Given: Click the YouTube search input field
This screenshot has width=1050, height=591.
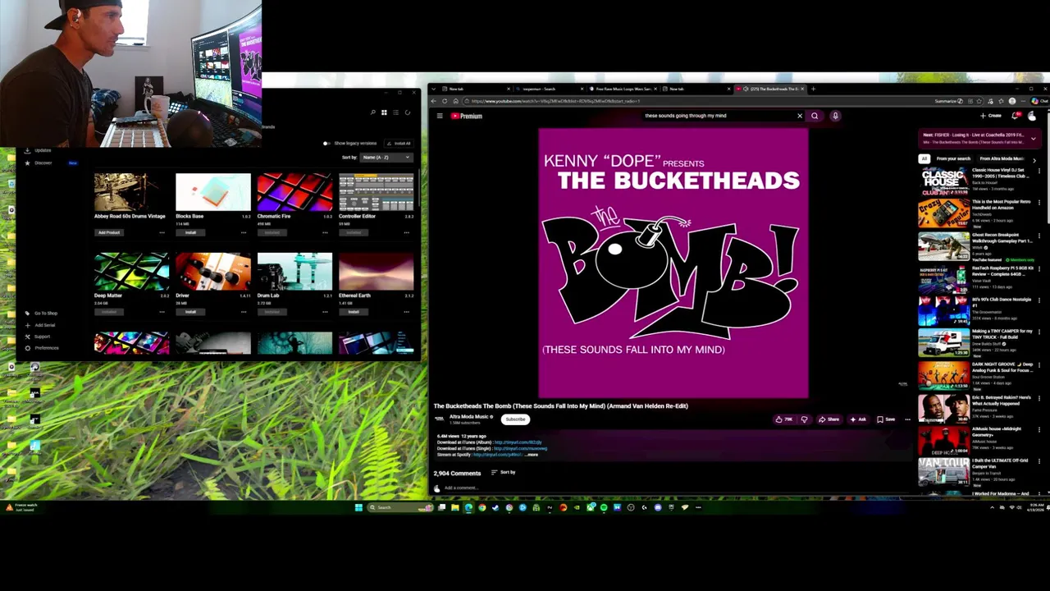Looking at the screenshot, I should (x=718, y=116).
